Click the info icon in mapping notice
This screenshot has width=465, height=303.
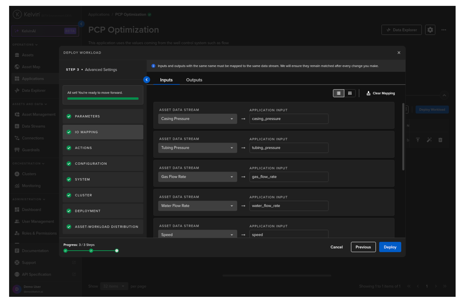point(153,66)
